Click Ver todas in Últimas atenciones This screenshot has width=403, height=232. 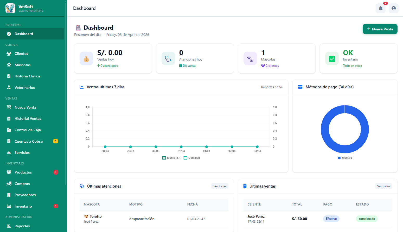pos(220,186)
